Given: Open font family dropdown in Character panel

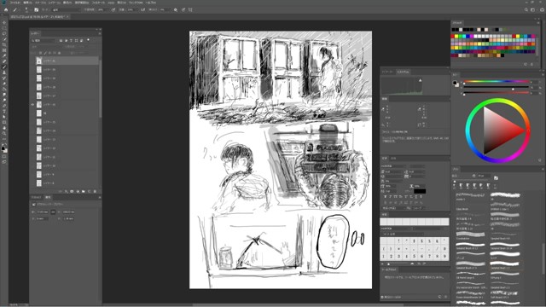Looking at the screenshot, I should coord(393,166).
